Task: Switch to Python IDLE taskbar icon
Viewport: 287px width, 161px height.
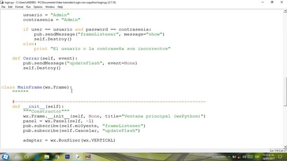Action: point(78,157)
